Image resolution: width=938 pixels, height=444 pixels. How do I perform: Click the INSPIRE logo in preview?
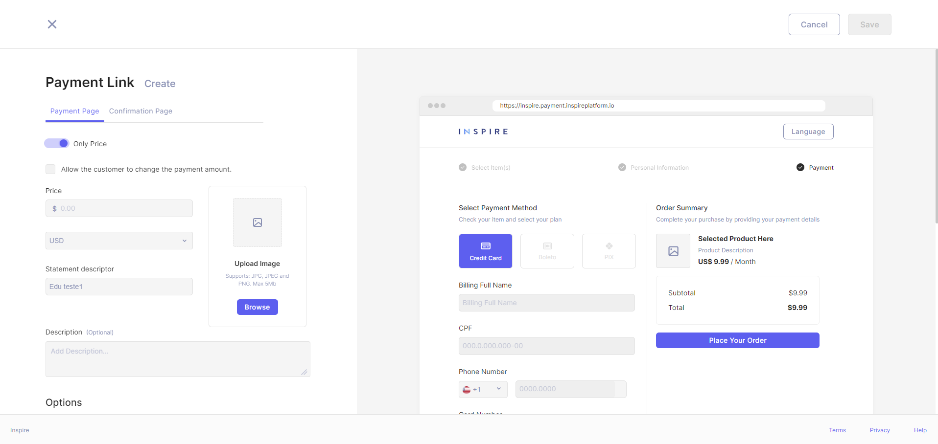coord(483,132)
